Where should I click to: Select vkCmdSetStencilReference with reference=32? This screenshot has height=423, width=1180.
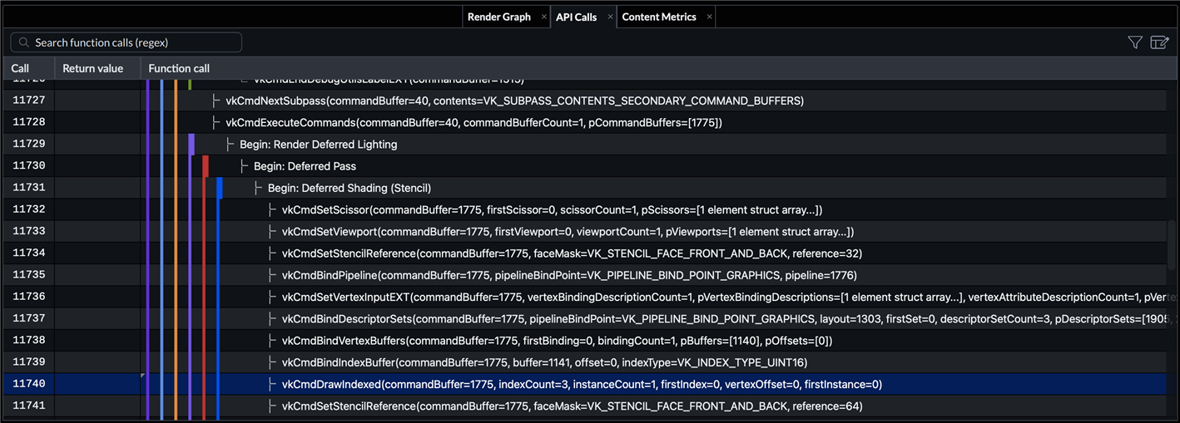click(572, 253)
